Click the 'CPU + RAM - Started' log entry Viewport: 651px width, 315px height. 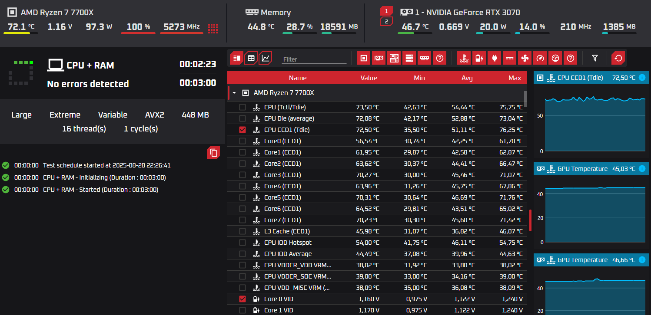(x=100, y=190)
